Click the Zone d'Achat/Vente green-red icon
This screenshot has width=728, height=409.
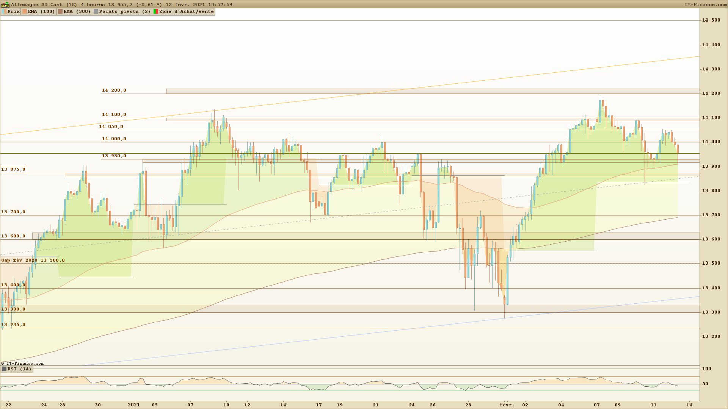[x=155, y=12]
